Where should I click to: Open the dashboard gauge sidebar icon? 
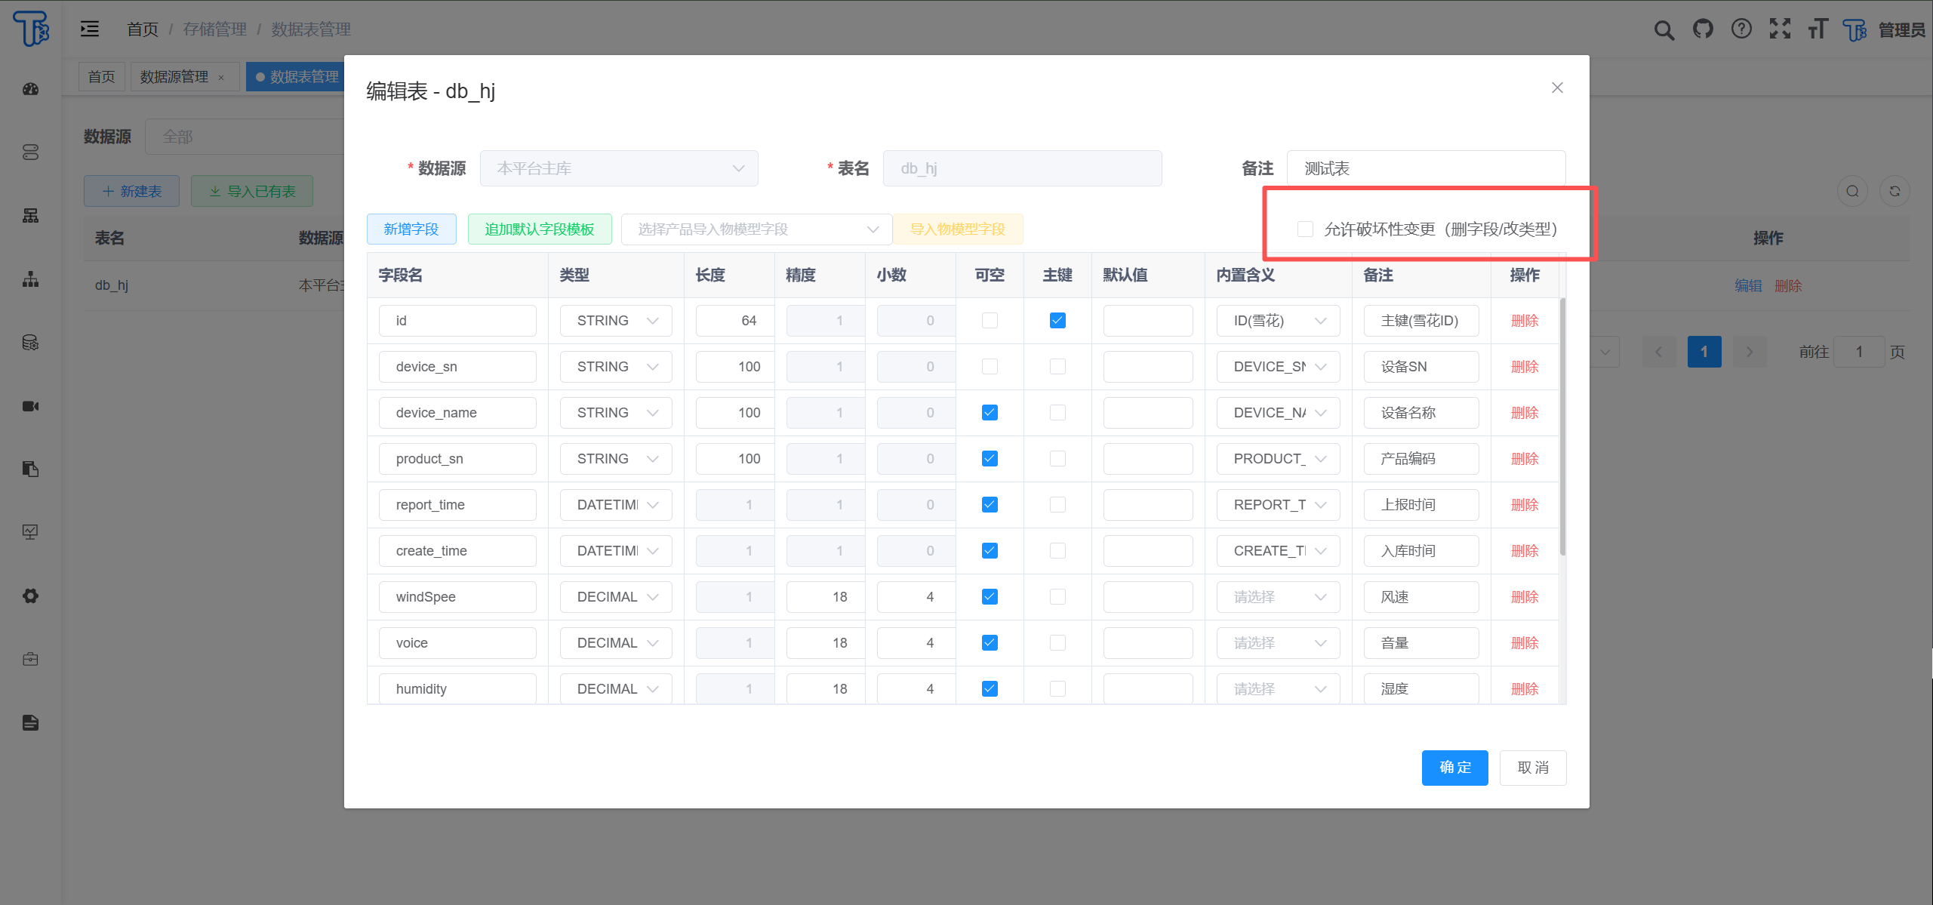pos(30,89)
